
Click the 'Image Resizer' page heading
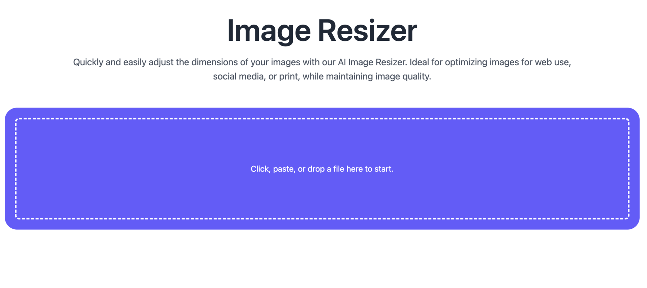coord(322,30)
